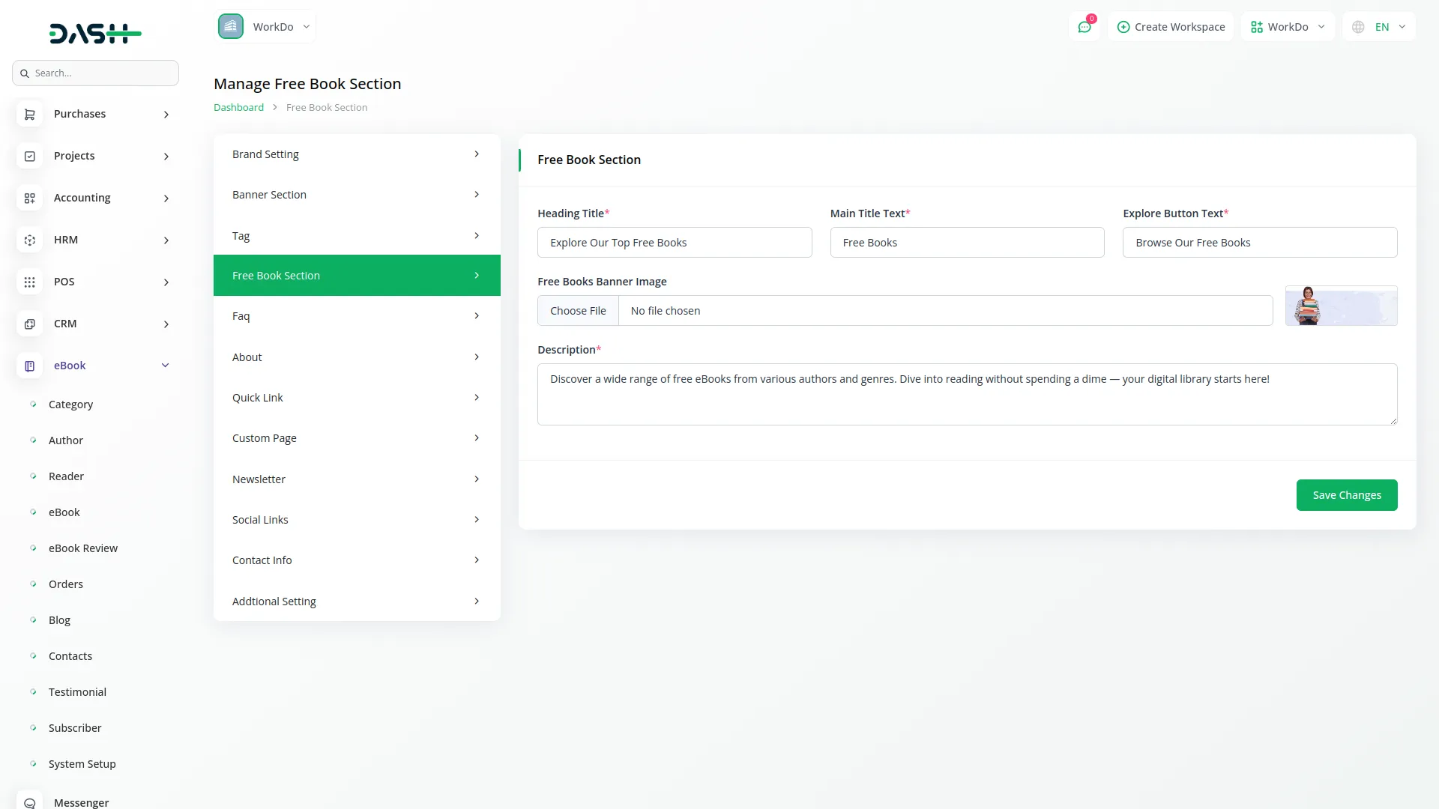Viewport: 1439px width, 809px height.
Task: Collapse the eBook menu chevron
Action: (166, 366)
